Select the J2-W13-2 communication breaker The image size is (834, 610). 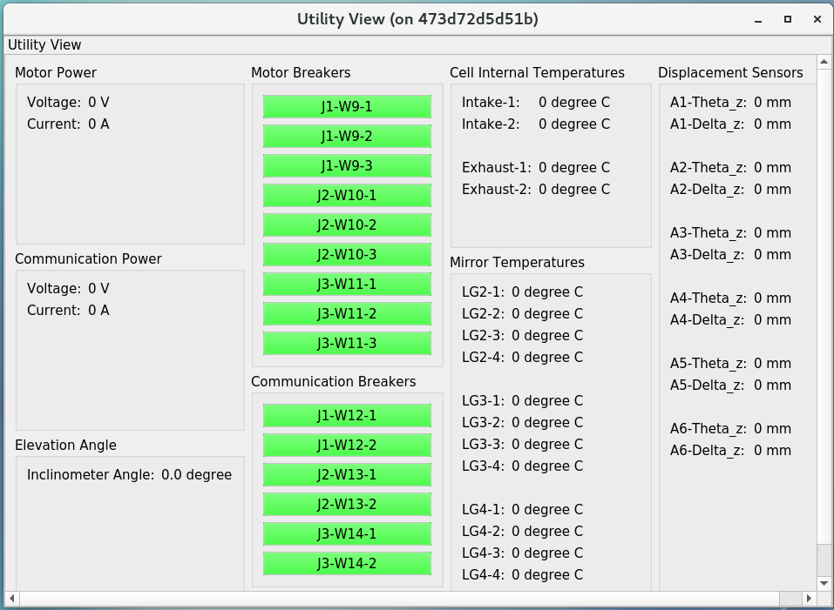[347, 504]
